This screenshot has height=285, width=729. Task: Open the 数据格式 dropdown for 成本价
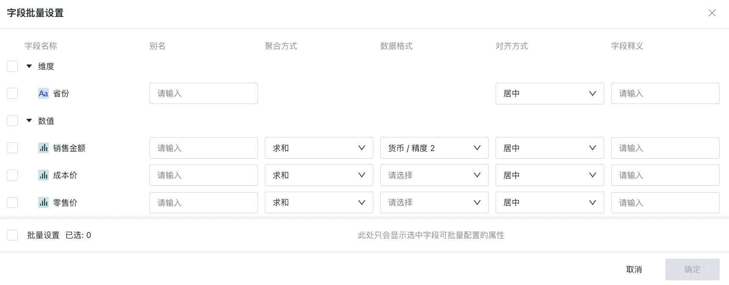(x=434, y=175)
